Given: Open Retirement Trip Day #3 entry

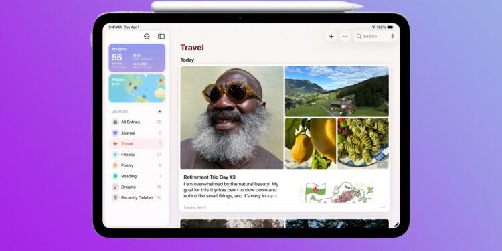Looking at the screenshot, I should pos(210,177).
